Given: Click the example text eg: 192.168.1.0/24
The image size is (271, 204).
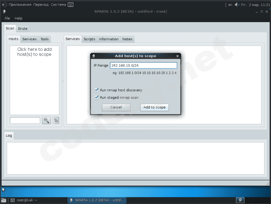Looking at the screenshot, I should 145,73.
